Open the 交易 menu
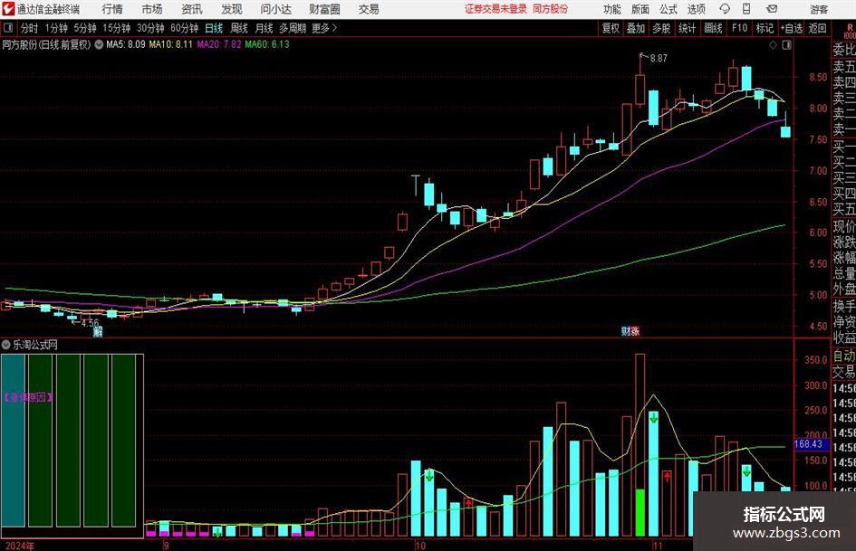 click(x=369, y=9)
